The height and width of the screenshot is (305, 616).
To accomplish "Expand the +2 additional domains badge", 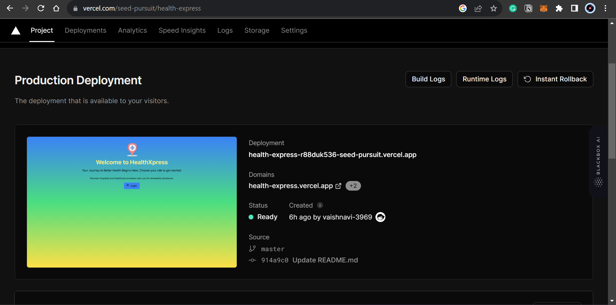I will point(353,186).
